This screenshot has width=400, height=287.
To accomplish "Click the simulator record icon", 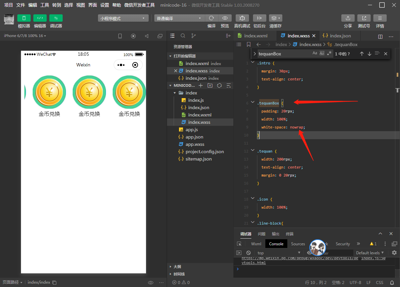I will (133, 36).
